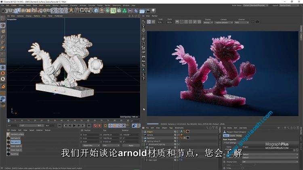The height and width of the screenshot is (170, 303).
Task: Click the OP icon in IPR sidebar
Action: 143,52
